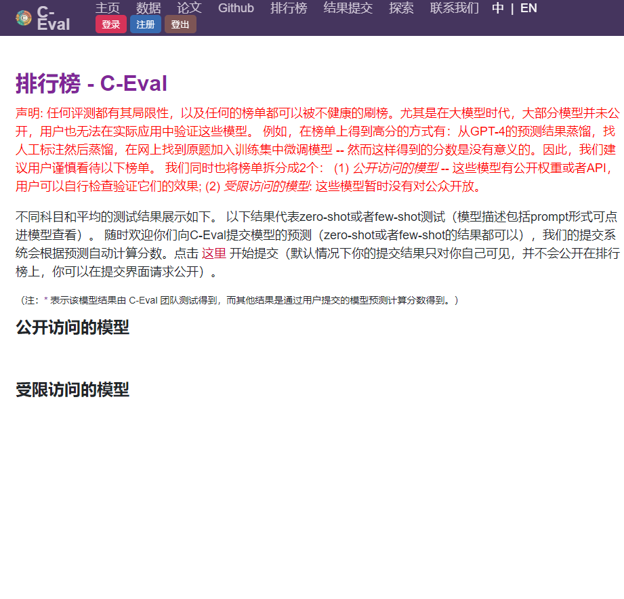Select 排行榜 in the navbar
The height and width of the screenshot is (599, 624).
(x=289, y=8)
